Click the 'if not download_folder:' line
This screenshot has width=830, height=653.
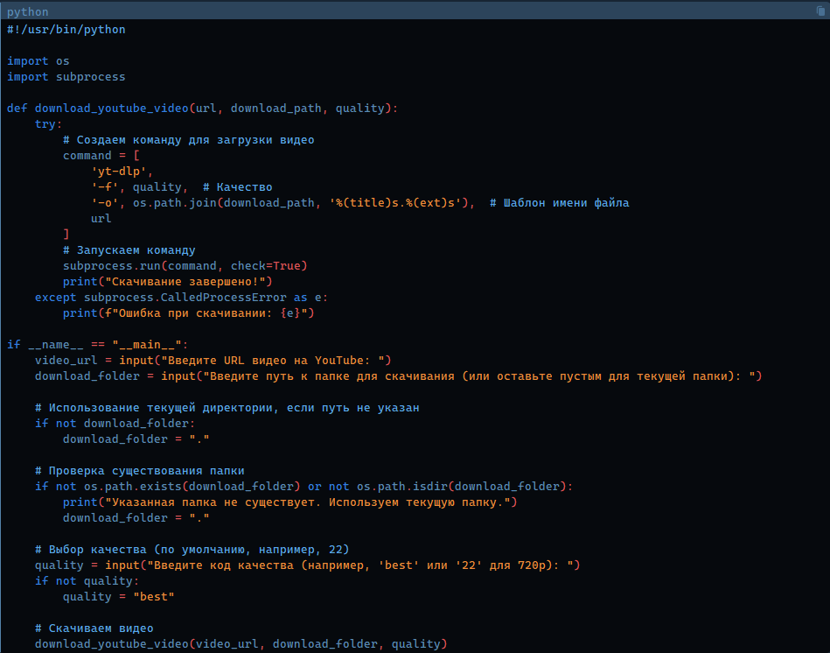coord(115,424)
